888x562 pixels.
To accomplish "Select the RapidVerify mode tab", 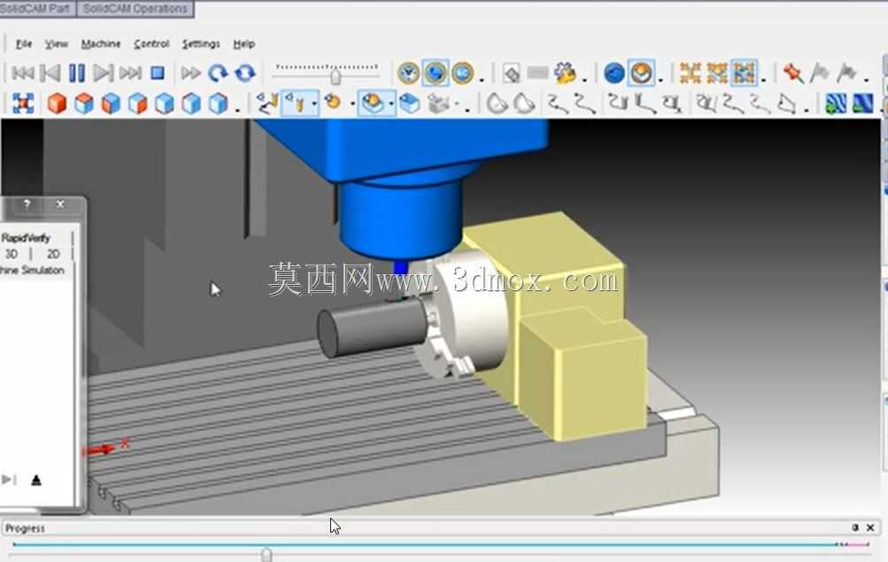I will [x=26, y=238].
